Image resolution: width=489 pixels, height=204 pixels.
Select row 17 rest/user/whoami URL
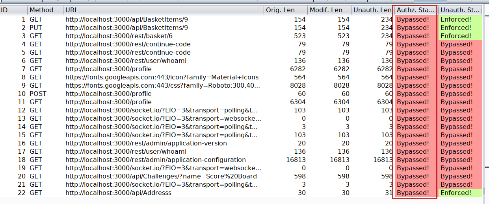coord(126,151)
